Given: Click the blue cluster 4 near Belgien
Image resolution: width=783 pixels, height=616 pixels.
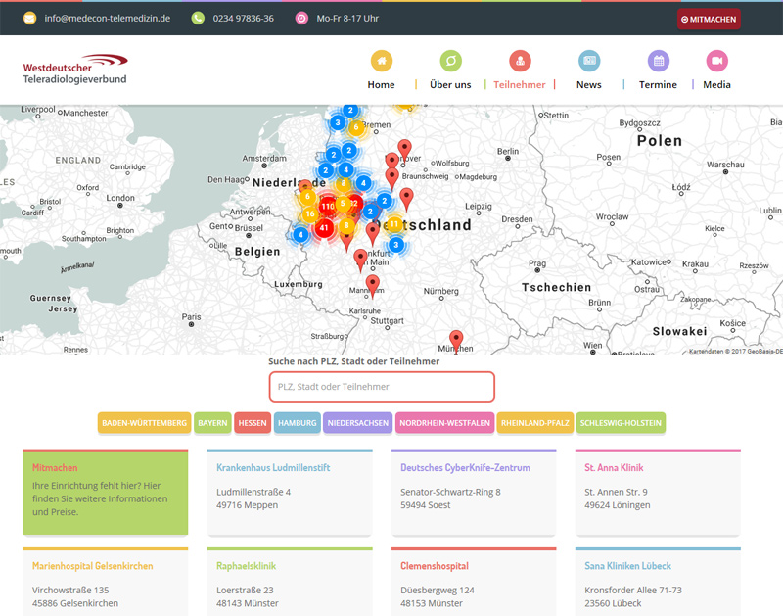Looking at the screenshot, I should click(300, 234).
